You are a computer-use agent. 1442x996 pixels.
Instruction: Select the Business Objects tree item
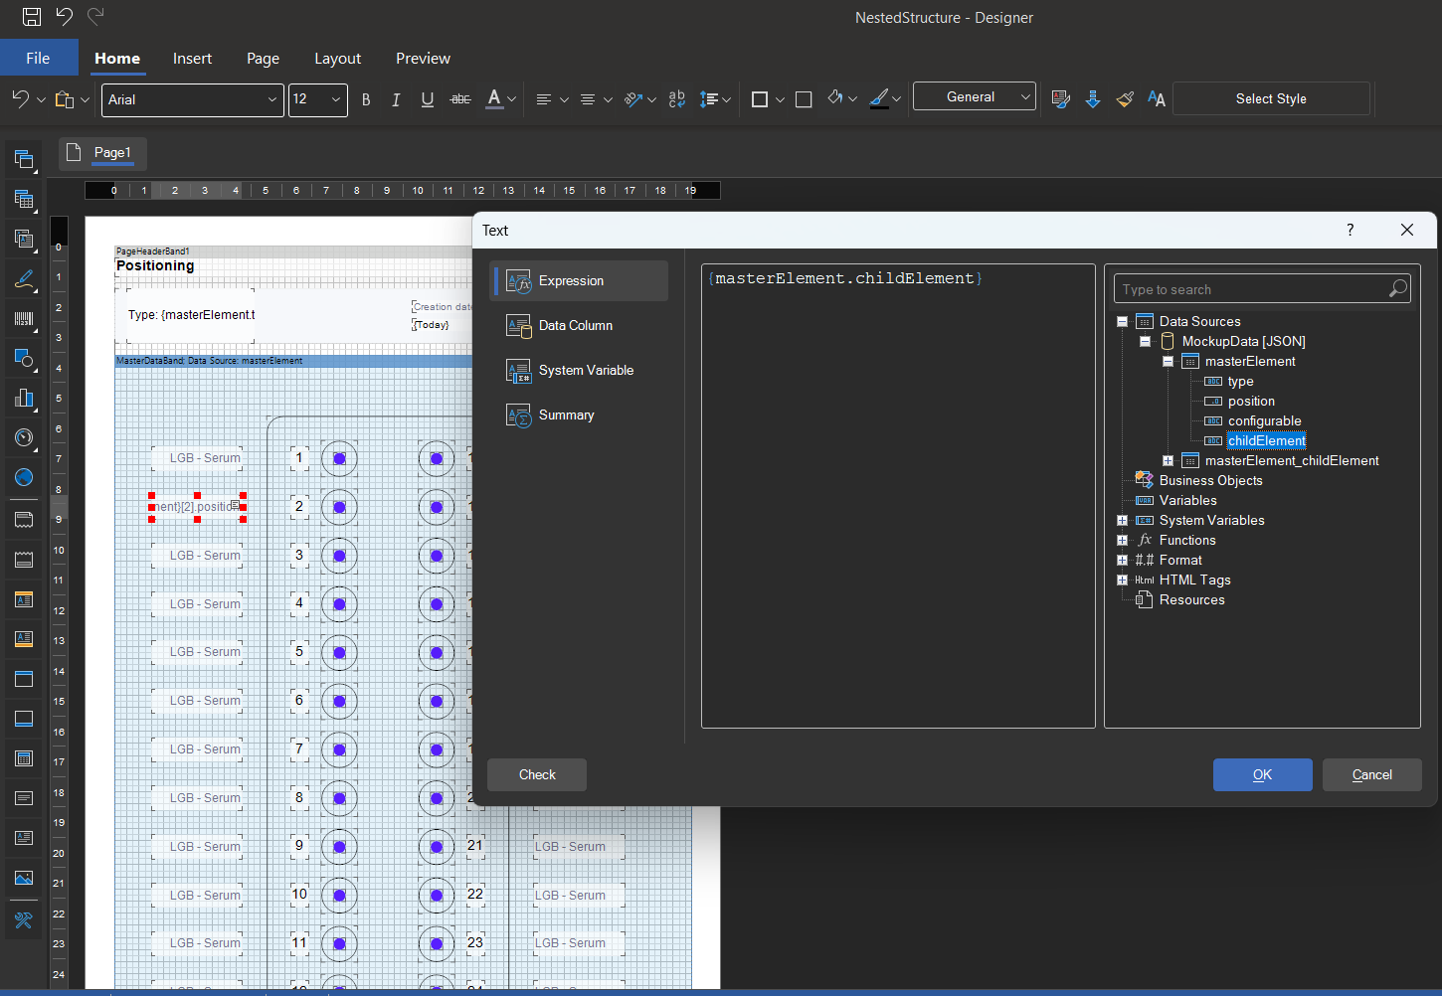(x=1210, y=480)
